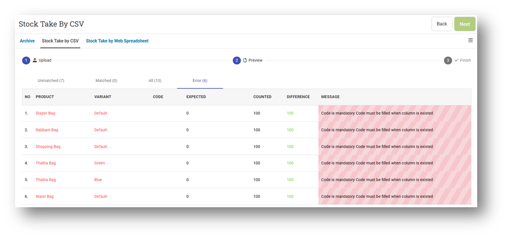Click the Stock Take By CSV page title

click(x=51, y=24)
